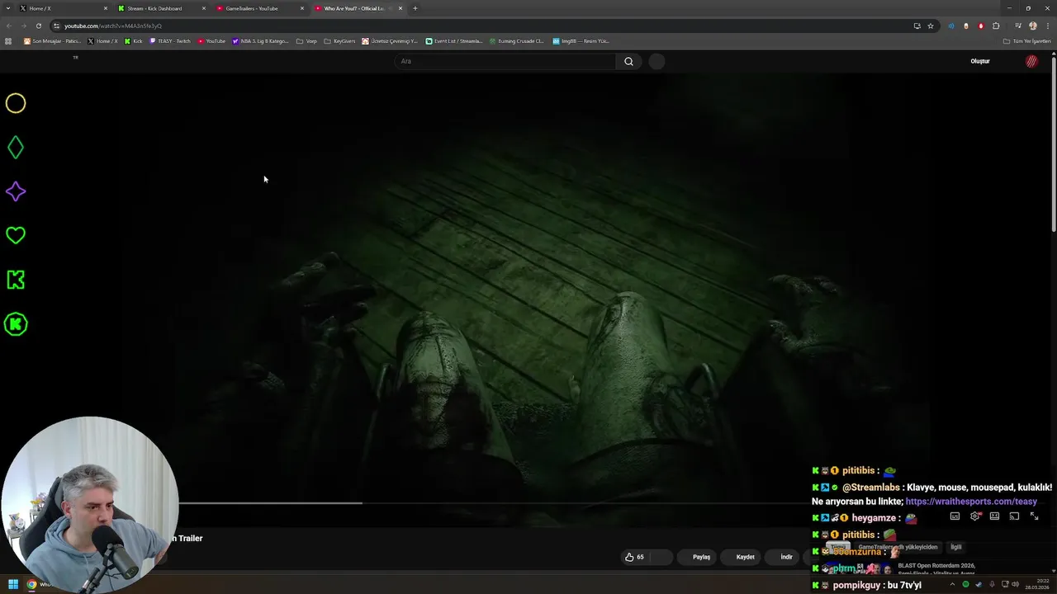Bookmark this page with the star
Image resolution: width=1057 pixels, height=594 pixels.
(x=931, y=26)
